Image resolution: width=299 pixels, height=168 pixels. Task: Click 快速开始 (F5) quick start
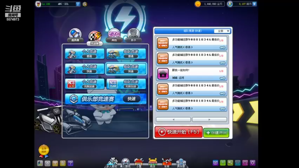179,132
